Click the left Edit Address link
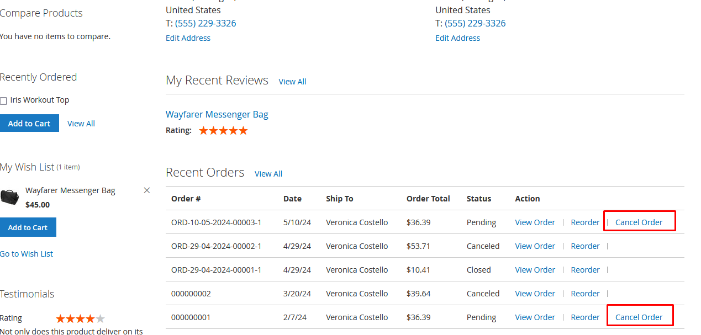The width and height of the screenshot is (701, 335). [188, 38]
